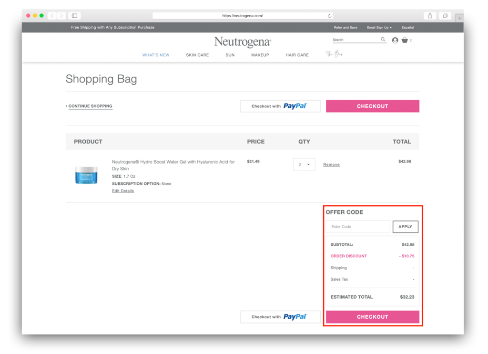Focus the Search input field
This screenshot has height=354, width=488.
coord(356,40)
